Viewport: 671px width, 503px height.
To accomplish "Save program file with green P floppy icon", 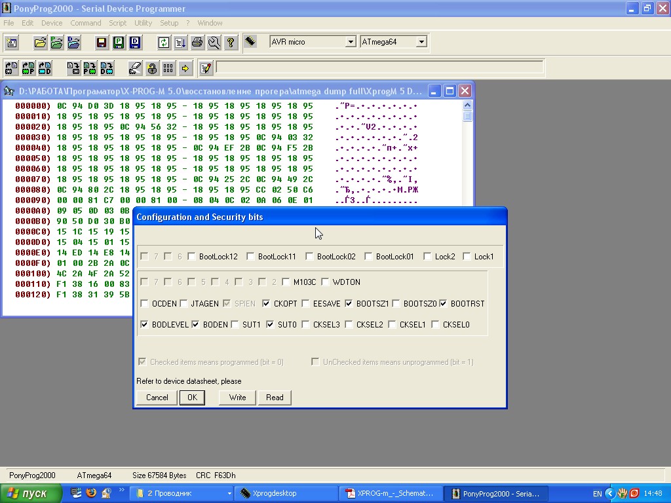I will pyautogui.click(x=119, y=43).
